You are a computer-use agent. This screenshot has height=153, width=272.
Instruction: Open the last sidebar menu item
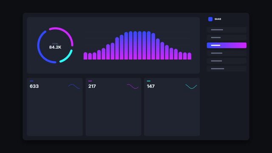click(227, 69)
